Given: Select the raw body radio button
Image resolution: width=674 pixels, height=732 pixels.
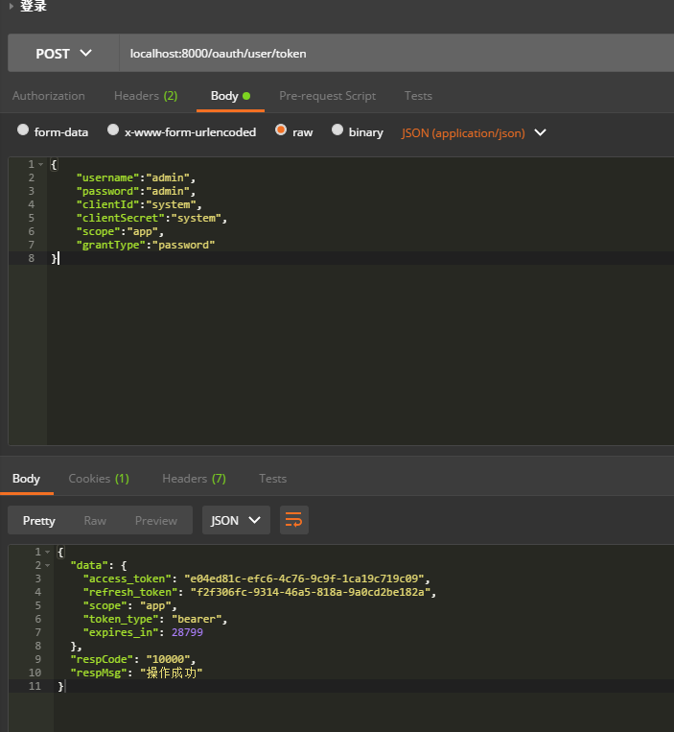Looking at the screenshot, I should click(281, 130).
